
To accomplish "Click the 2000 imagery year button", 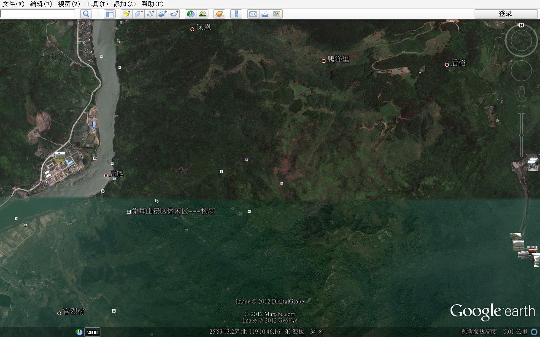I will coord(92,332).
